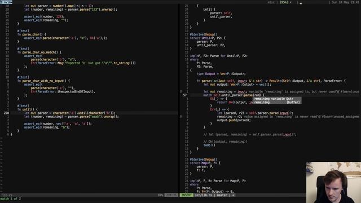Image resolution: width=361 pixels, height=203 pixels.
Task: Select 'remaining variable &str' completion entry
Action: point(277,99)
